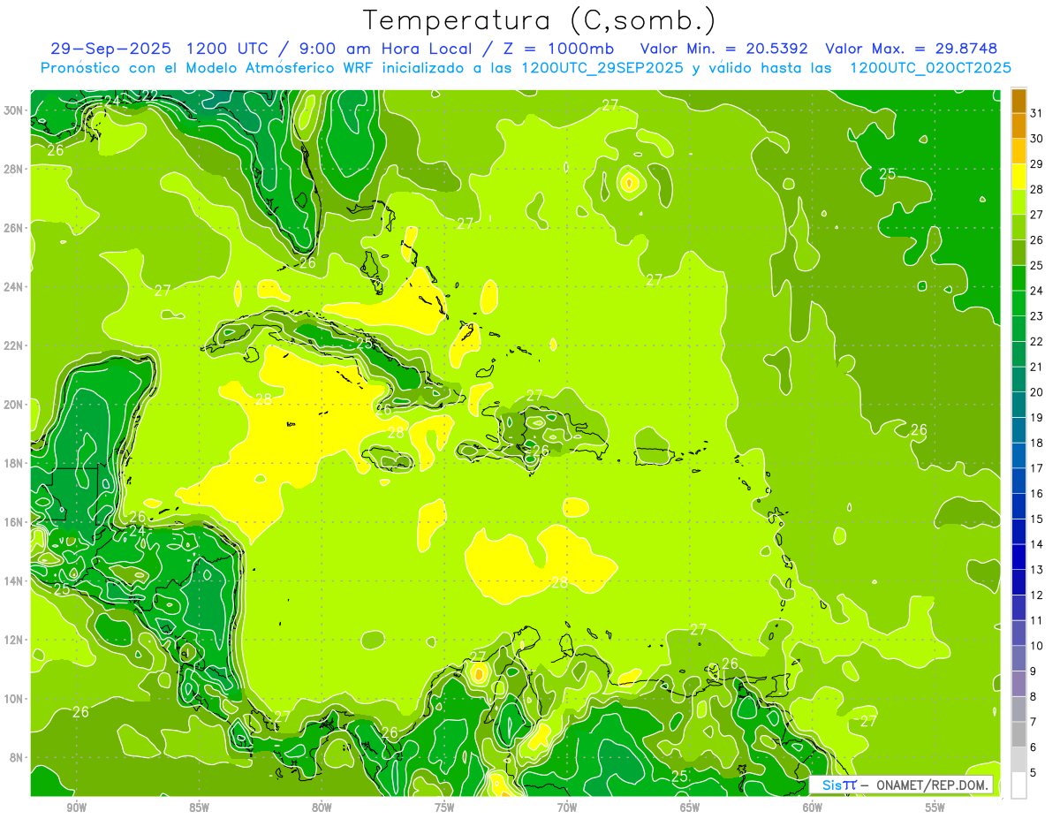Pick the purple legend swatch between 8 and 9
The image size is (1060, 819).
pos(1018,684)
